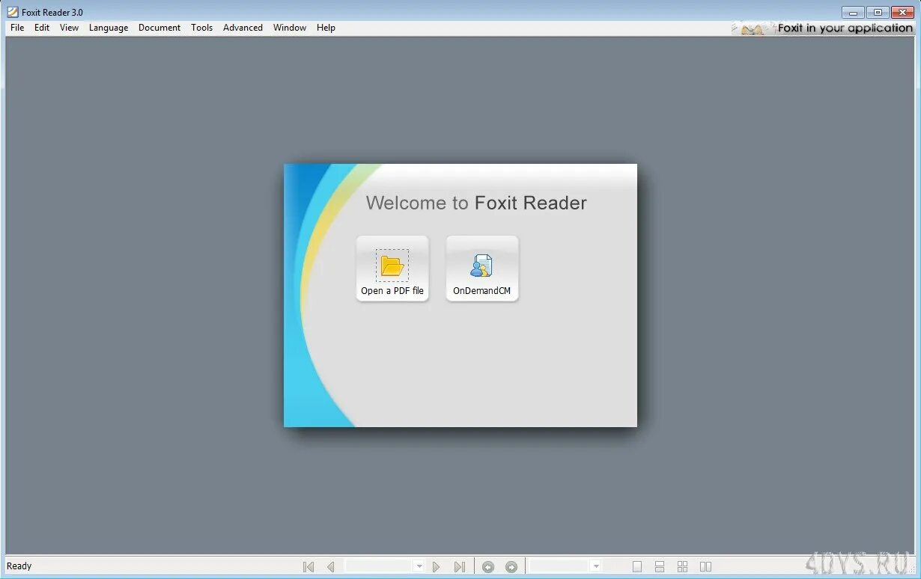This screenshot has height=579, width=921.
Task: Launch OnDemandCM
Action: 481,268
